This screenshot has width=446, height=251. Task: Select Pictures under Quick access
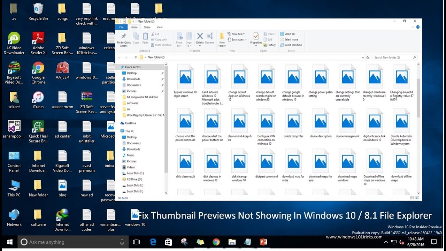tap(132, 91)
